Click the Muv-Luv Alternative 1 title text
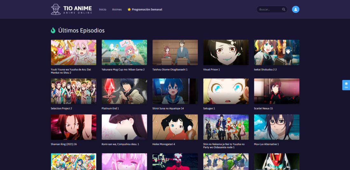This screenshot has width=350, height=170. click(267, 144)
